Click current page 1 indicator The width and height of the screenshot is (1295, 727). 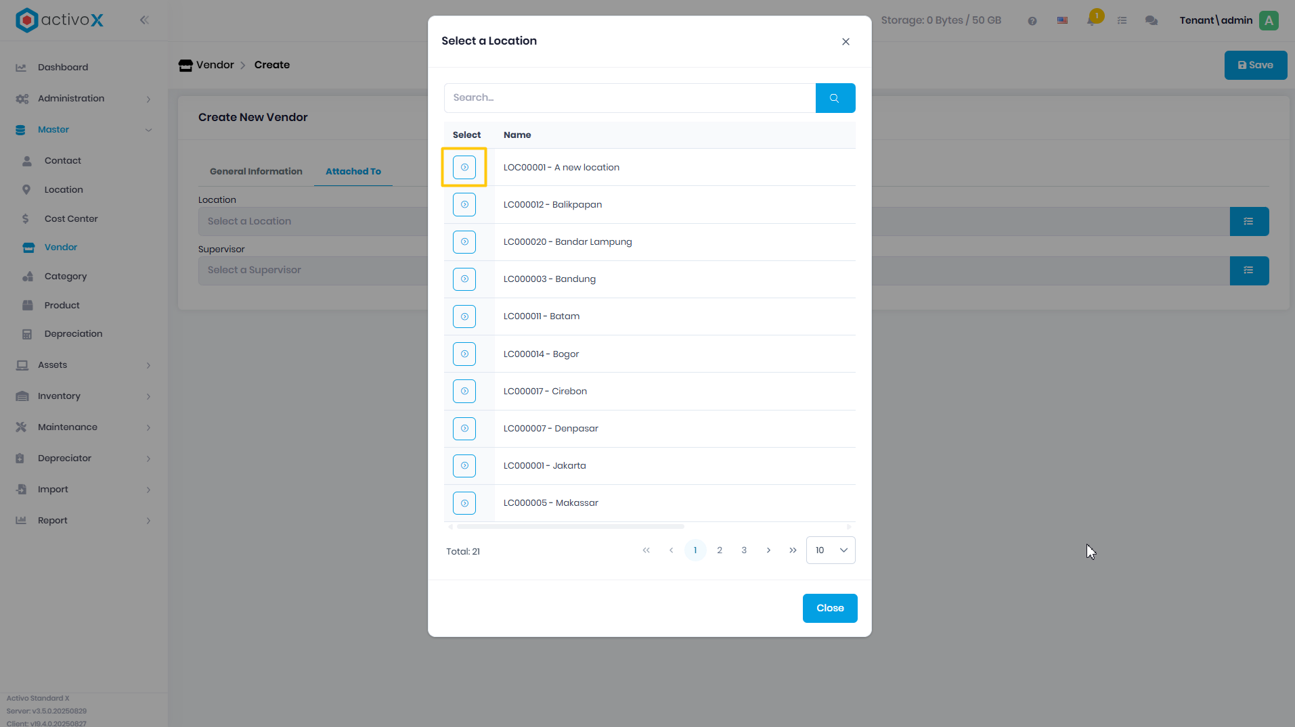click(x=695, y=550)
